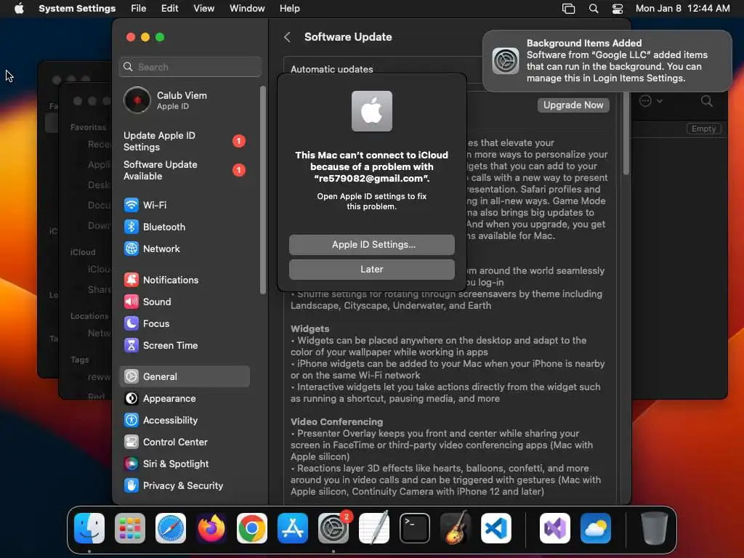744x558 pixels.
Task: Open the File menu
Action: point(139,9)
